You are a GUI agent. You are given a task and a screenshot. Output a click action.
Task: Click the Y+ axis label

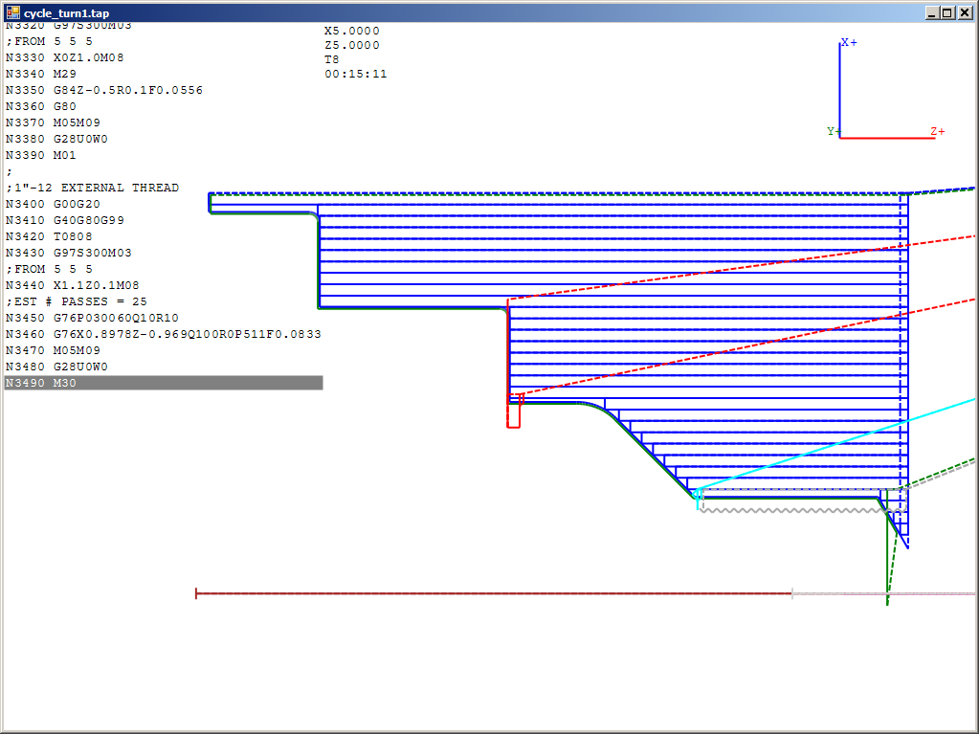click(x=834, y=131)
